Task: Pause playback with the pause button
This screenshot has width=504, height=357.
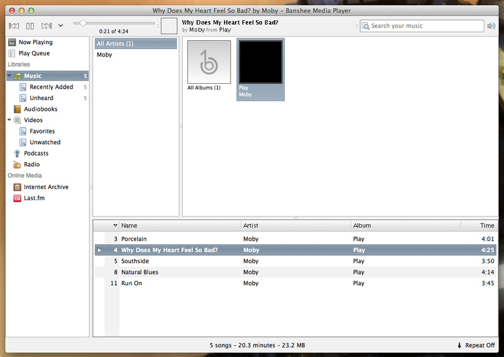Action: pyautogui.click(x=30, y=26)
